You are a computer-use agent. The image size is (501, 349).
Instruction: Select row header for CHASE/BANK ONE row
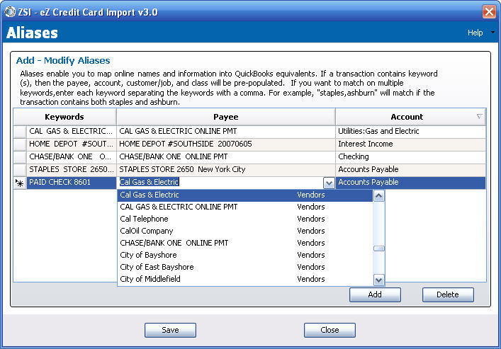pos(20,157)
